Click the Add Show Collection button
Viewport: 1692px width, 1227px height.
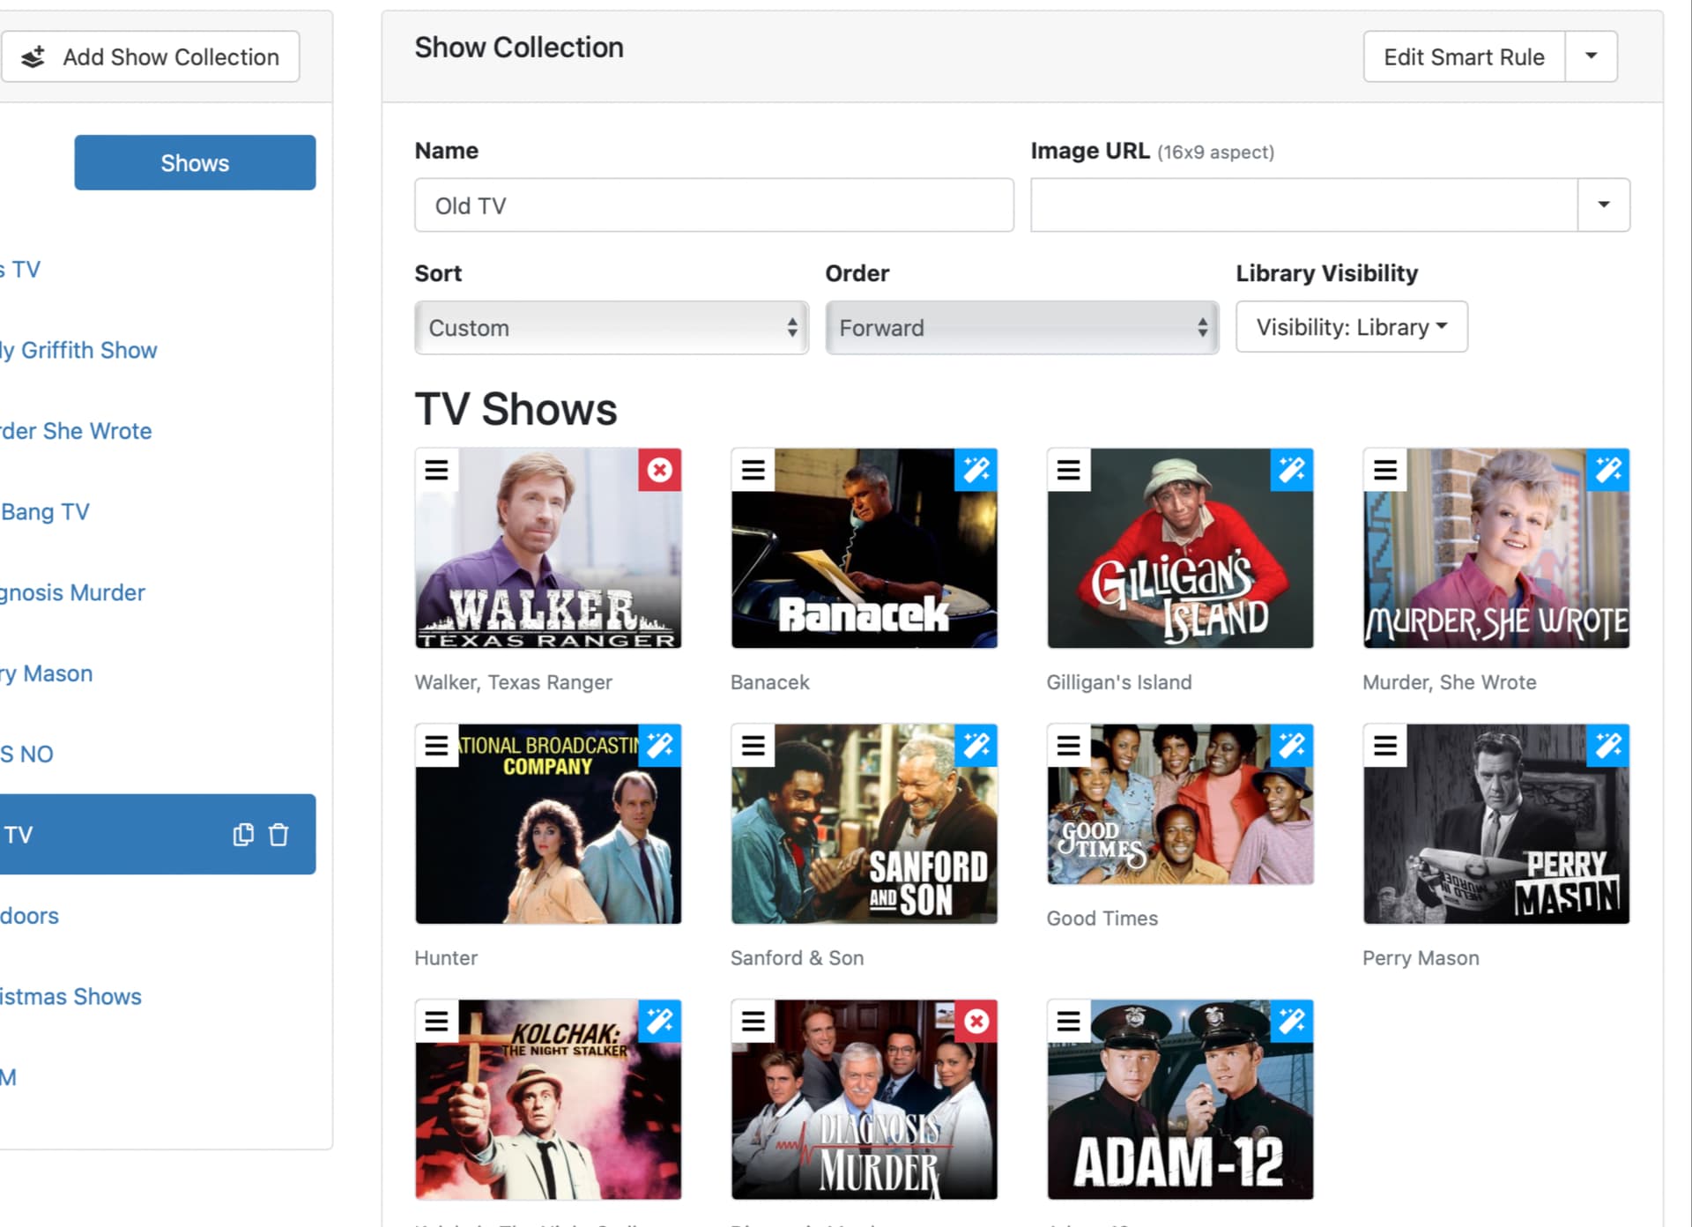pos(150,56)
